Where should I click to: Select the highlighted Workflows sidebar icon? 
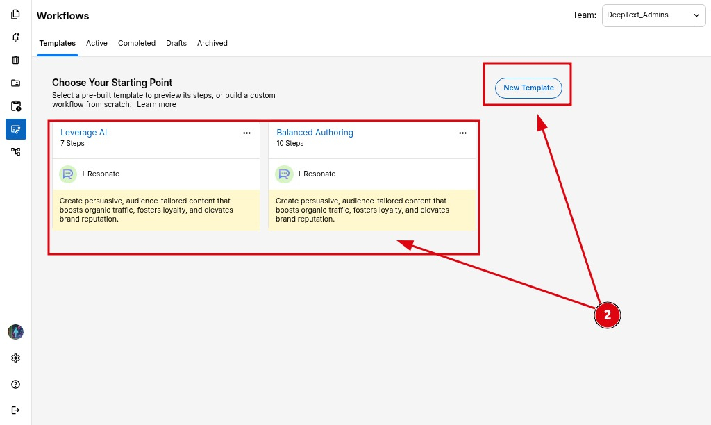pyautogui.click(x=15, y=129)
